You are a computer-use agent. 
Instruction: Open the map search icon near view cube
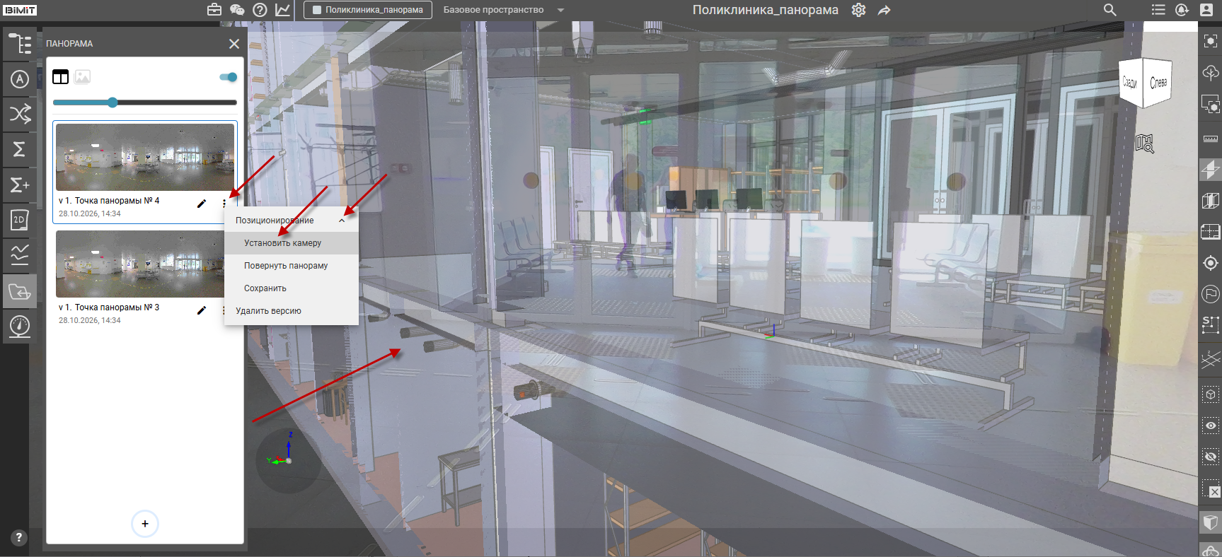[1145, 144]
